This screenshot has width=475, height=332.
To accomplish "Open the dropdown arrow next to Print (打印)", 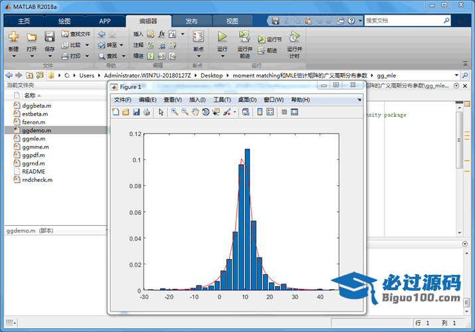I will [x=87, y=56].
